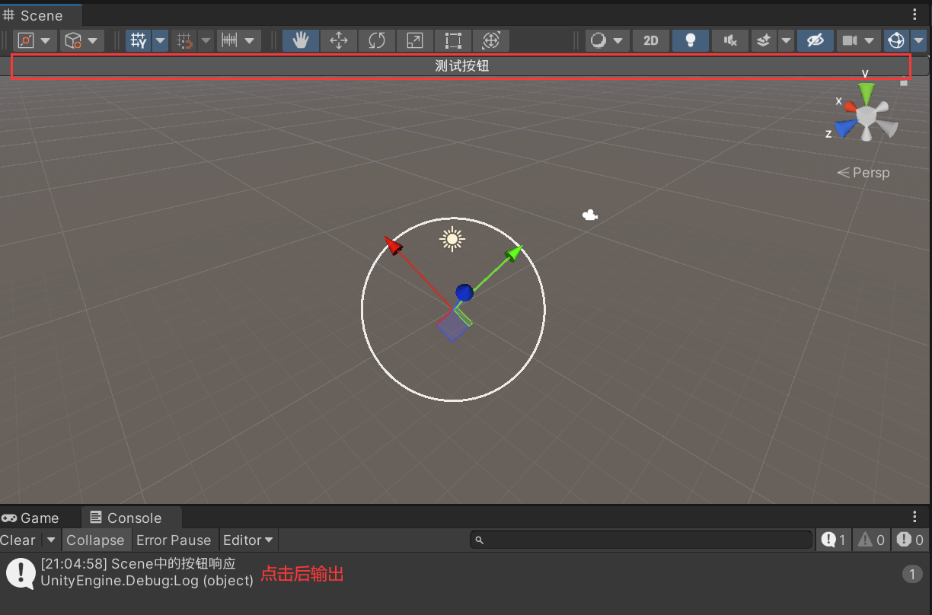Toggle 2D view mode
The height and width of the screenshot is (615, 932).
(x=651, y=40)
